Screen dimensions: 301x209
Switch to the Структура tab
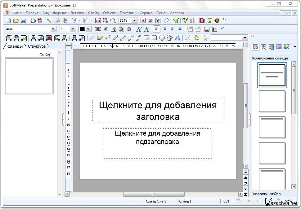pyautogui.click(x=37, y=46)
